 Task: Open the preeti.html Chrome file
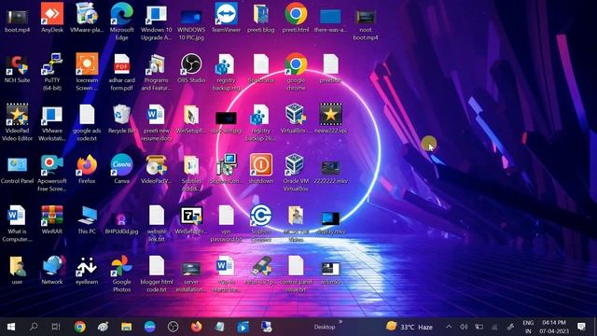tap(296, 18)
